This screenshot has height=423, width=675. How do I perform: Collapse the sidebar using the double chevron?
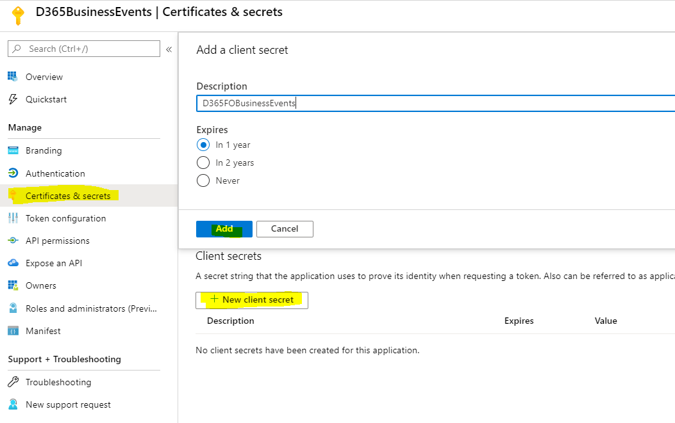click(x=169, y=49)
